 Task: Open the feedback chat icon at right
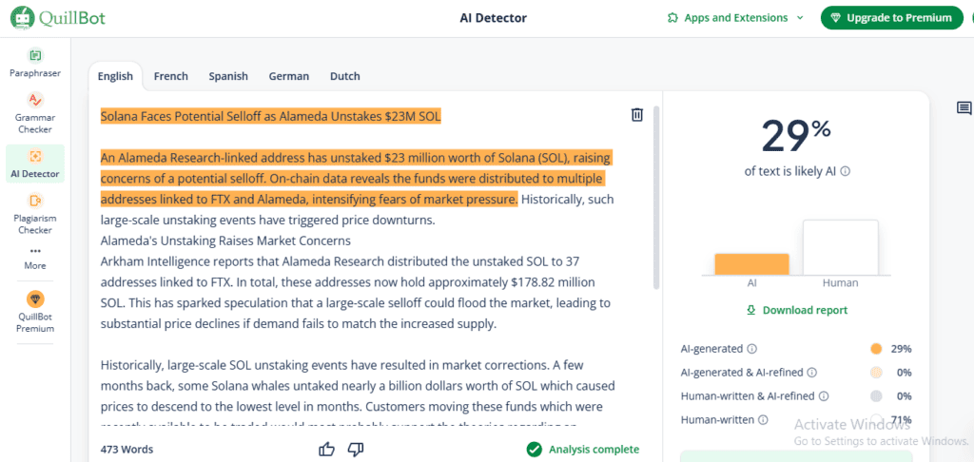coord(964,108)
